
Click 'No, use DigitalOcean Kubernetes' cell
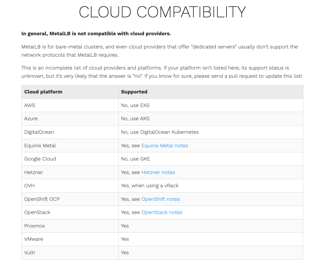[210, 132]
